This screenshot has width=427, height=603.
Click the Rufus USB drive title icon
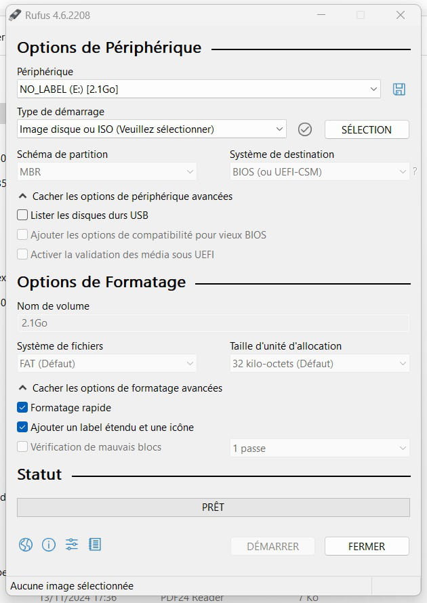15,15
